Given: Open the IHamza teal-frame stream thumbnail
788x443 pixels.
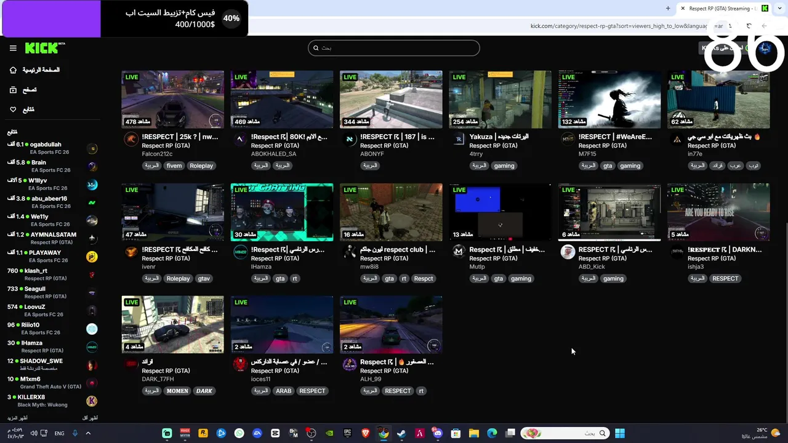Looking at the screenshot, I should [x=282, y=212].
